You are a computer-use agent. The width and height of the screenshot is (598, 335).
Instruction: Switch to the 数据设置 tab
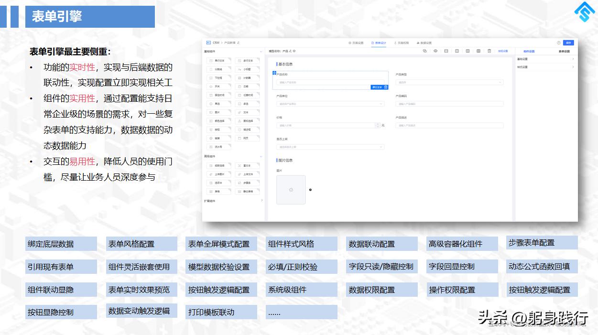[424, 43]
